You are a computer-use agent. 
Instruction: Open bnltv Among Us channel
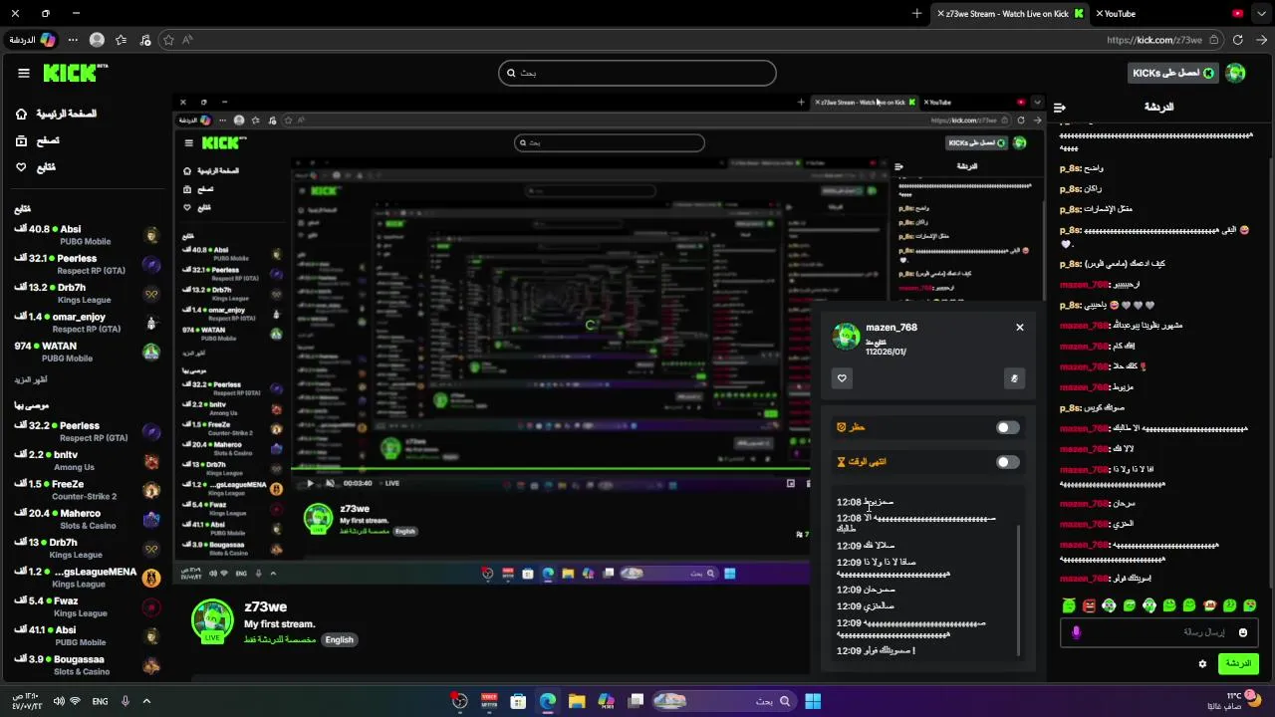pos(86,460)
